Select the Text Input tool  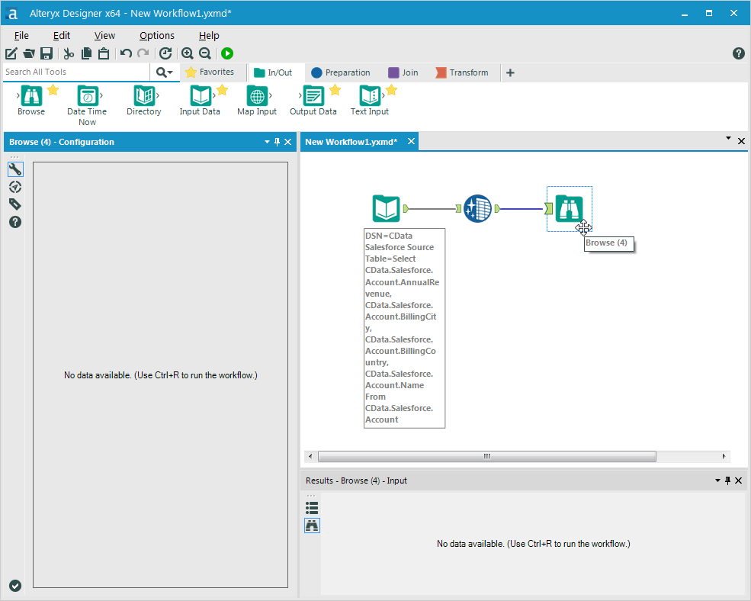[369, 101]
